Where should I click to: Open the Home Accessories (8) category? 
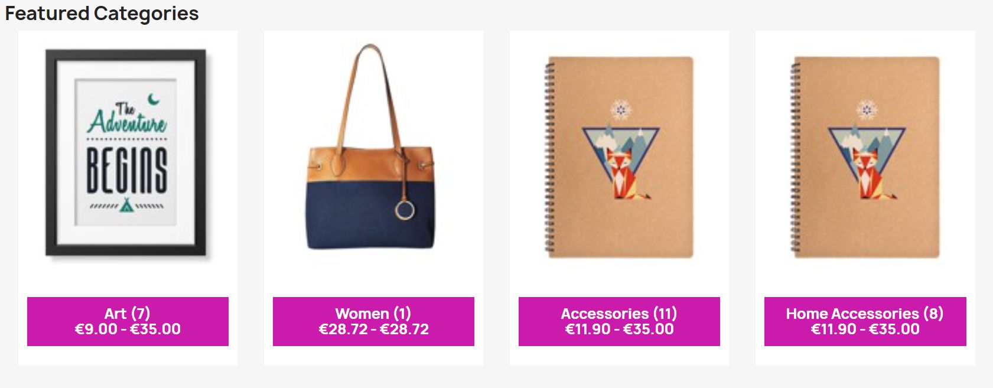tap(865, 321)
